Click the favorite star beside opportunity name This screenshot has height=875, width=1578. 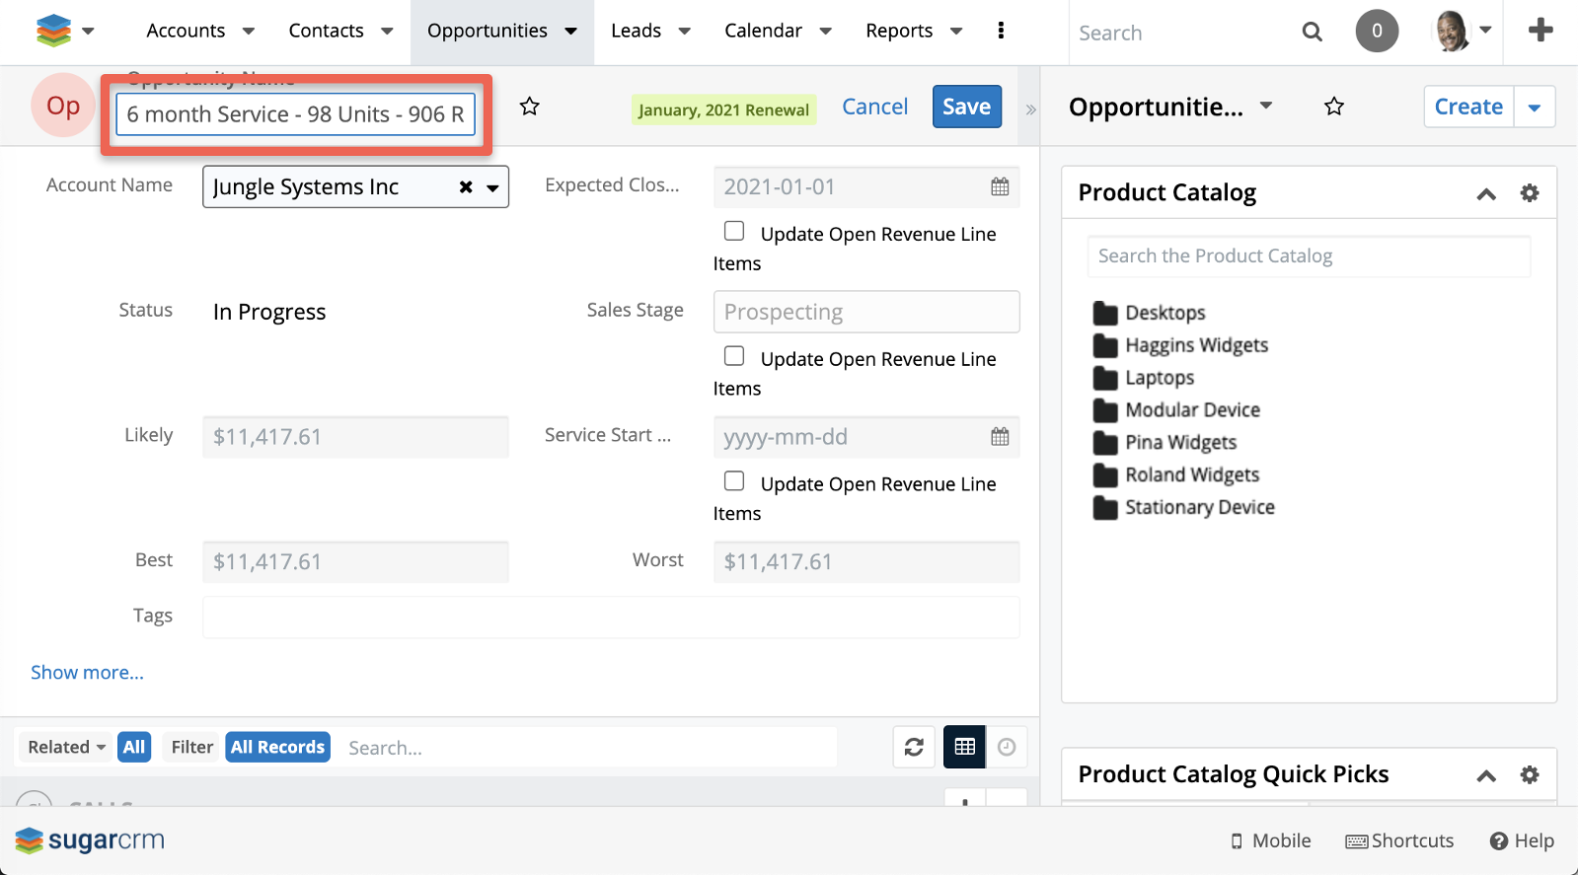tap(530, 107)
